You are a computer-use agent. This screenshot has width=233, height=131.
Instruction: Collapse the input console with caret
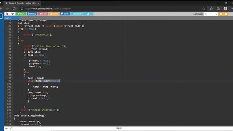coord(7,128)
